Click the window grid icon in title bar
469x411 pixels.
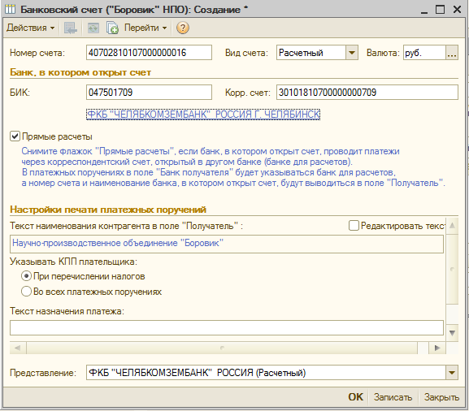click(10, 9)
